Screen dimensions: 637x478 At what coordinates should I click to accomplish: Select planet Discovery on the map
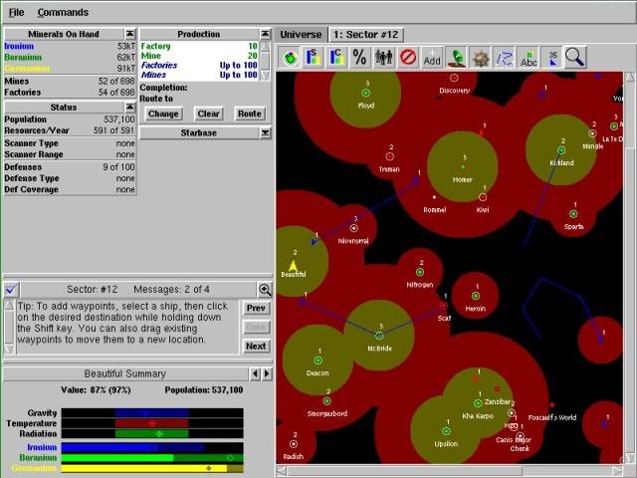(x=454, y=78)
